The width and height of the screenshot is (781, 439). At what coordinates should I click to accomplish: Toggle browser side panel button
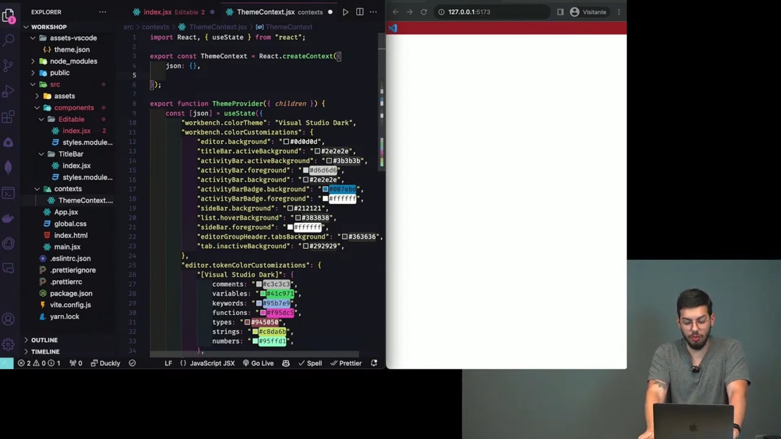[x=560, y=12]
